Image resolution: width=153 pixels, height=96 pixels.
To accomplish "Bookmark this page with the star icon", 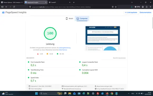I will pyautogui.click(x=116, y=7).
